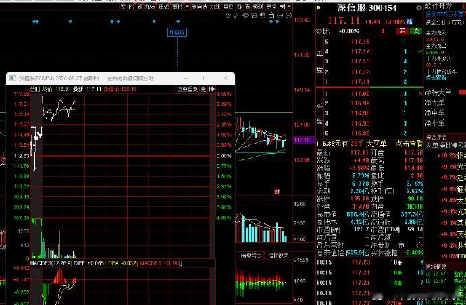Click the 涨停 135.16 value
Viewport: 466px width, 305px height.
pyautogui.click(x=359, y=198)
